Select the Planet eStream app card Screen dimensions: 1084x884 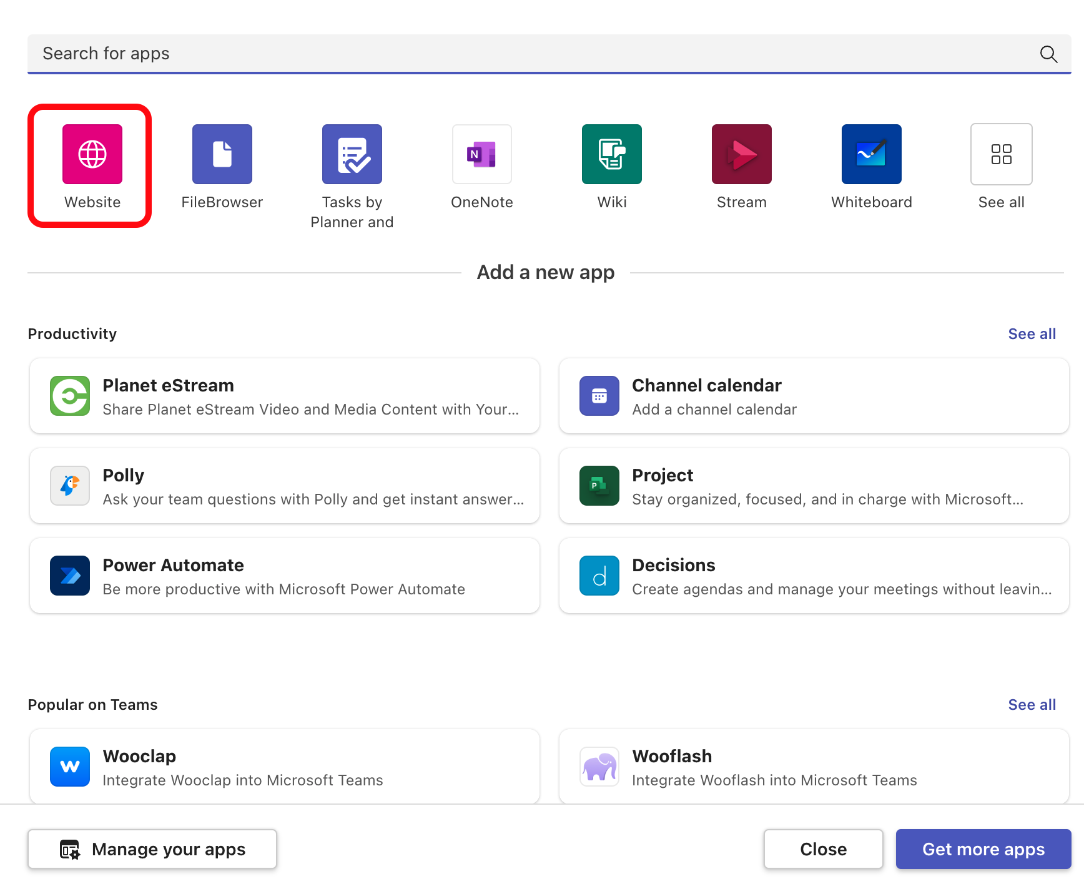[285, 396]
